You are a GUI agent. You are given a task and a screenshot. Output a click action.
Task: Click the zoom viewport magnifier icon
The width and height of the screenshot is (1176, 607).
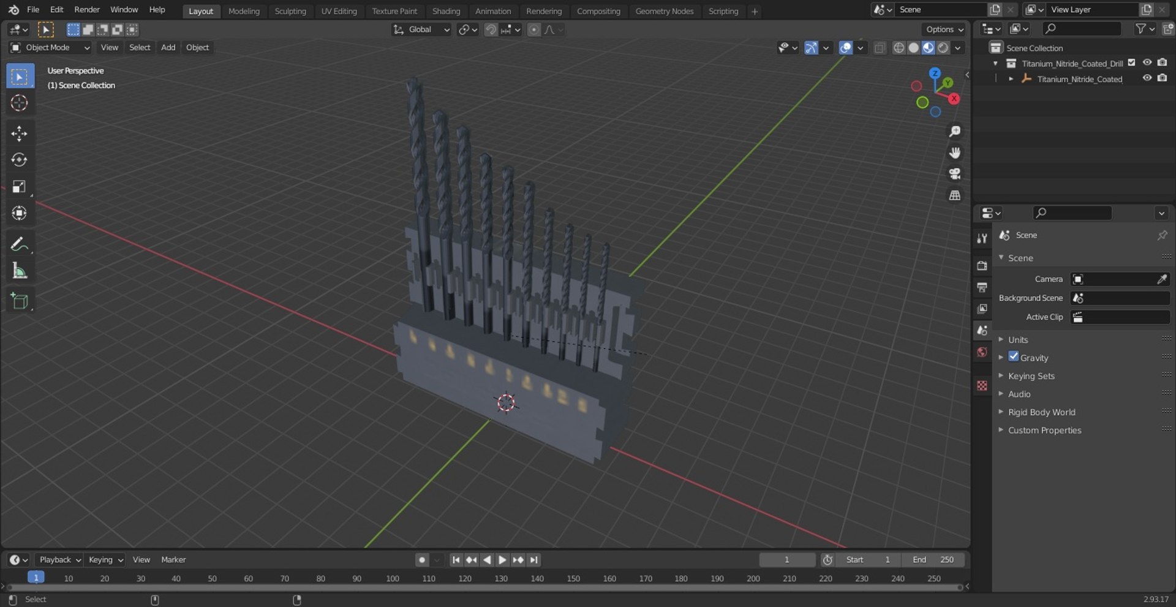tap(954, 132)
